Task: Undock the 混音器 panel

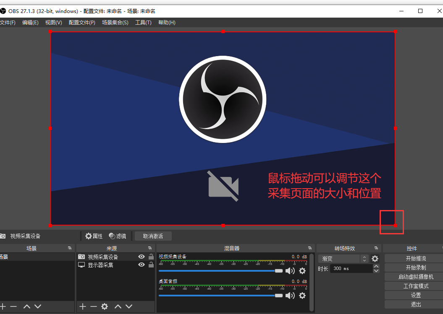Action: [x=310, y=248]
